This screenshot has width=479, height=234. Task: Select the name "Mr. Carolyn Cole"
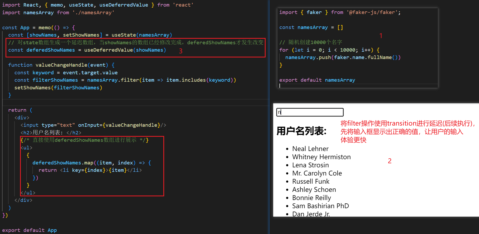[x=317, y=173]
